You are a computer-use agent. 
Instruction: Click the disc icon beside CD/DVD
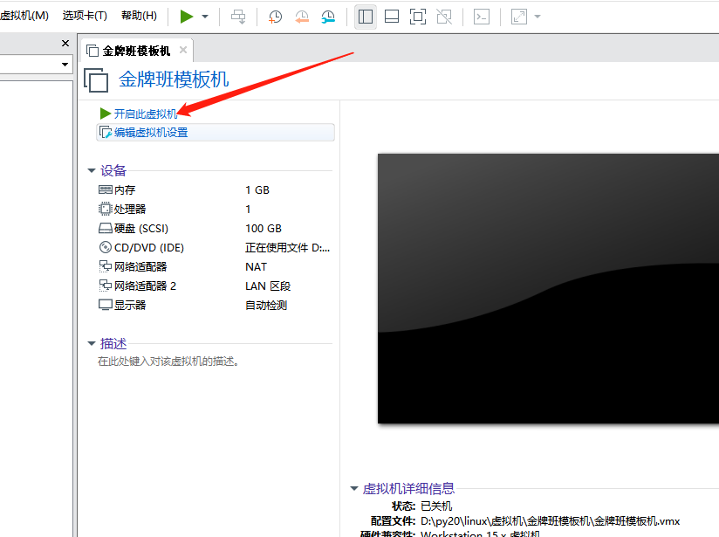click(x=106, y=247)
